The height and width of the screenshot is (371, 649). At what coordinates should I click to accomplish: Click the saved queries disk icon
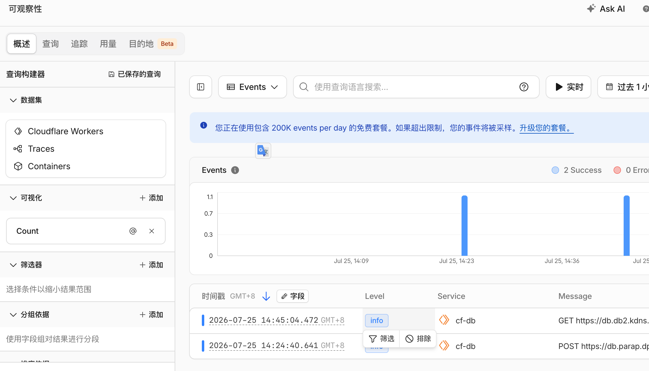[x=111, y=74]
